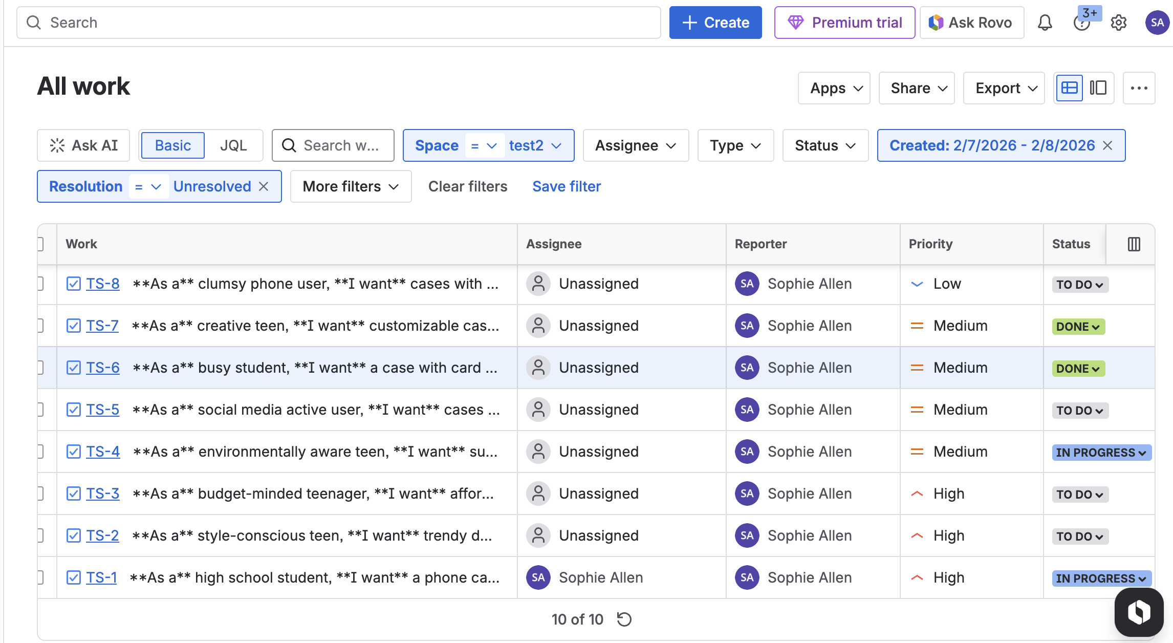Click the Search work field
Viewport: 1173px width, 643px height.
(x=333, y=145)
